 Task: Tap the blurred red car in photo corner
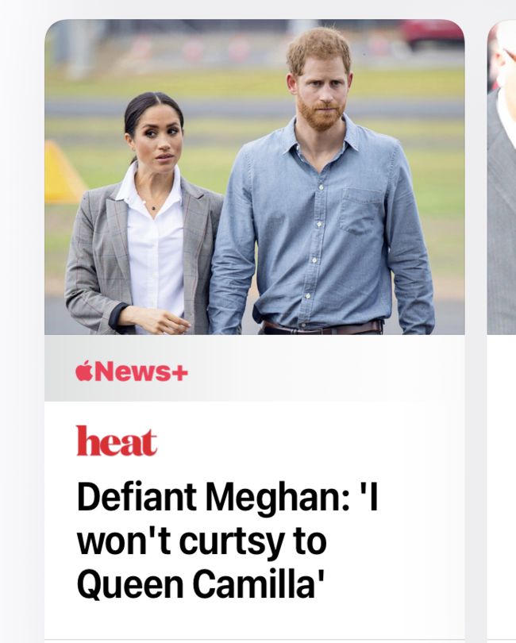(432, 35)
